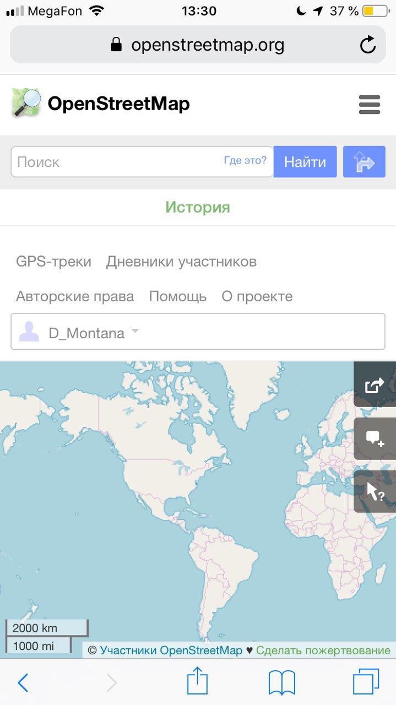Screen dimensions: 396x705
Task: Add a note to the map
Action: [x=375, y=438]
